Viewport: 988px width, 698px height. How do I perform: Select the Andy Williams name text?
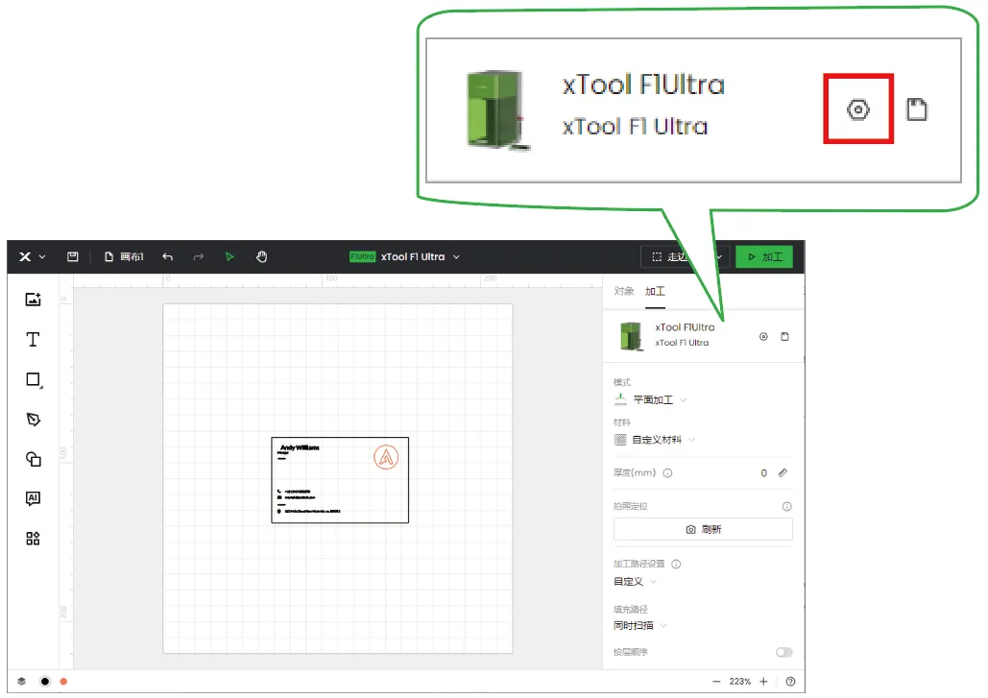(300, 447)
